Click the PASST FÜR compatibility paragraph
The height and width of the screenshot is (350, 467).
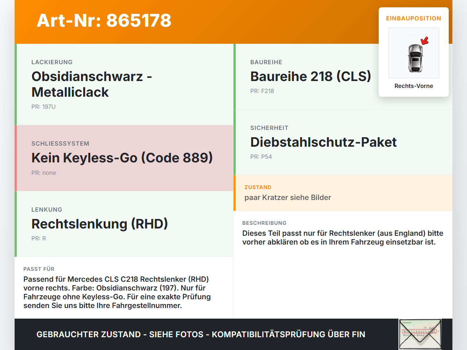click(x=117, y=292)
